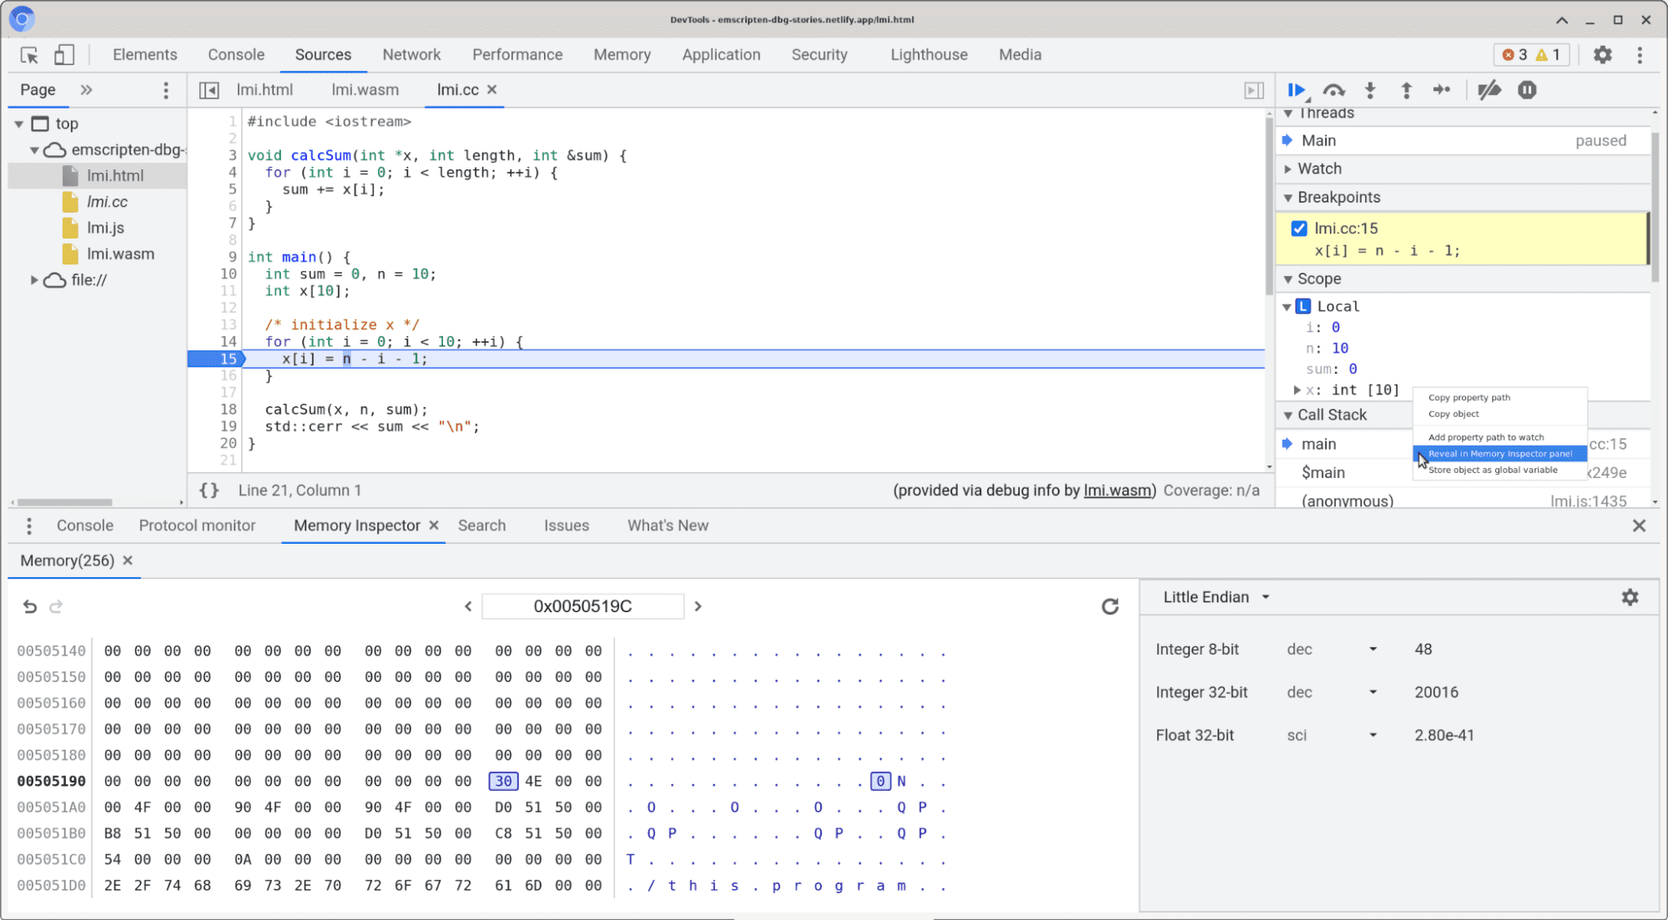Click Add property path to watch option
The height and width of the screenshot is (920, 1668).
(x=1488, y=436)
